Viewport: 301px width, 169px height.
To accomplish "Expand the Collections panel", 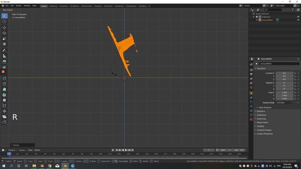I will [x=261, y=115].
